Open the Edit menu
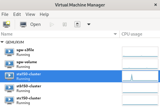The height and width of the screenshot is (110, 160). (x=17, y=14)
